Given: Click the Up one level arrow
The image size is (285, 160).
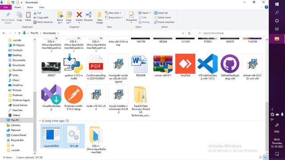Looking at the screenshot, I should [x=19, y=33].
